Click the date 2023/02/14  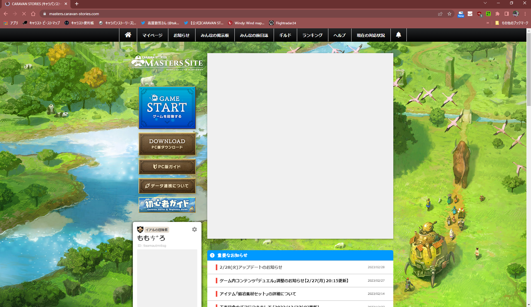coord(376,294)
